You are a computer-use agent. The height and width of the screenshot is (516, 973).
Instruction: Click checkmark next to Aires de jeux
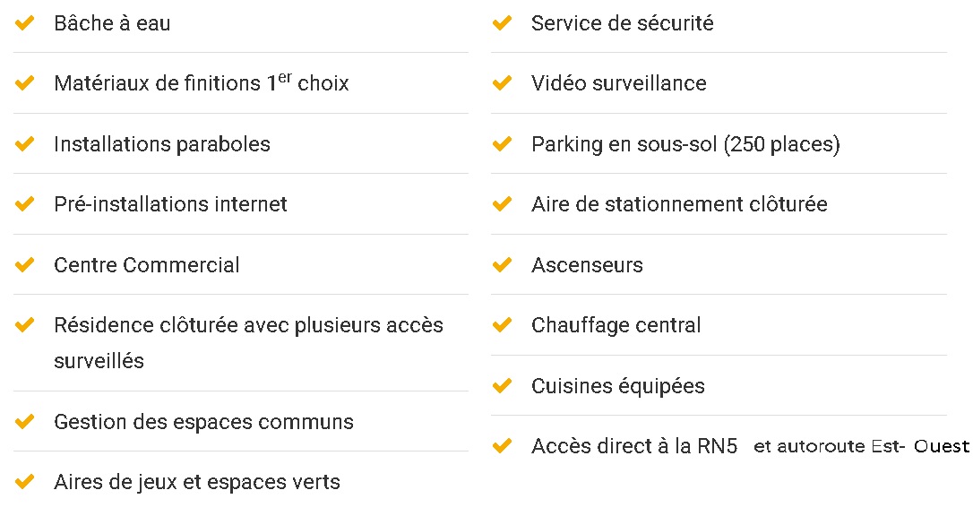pos(25,482)
